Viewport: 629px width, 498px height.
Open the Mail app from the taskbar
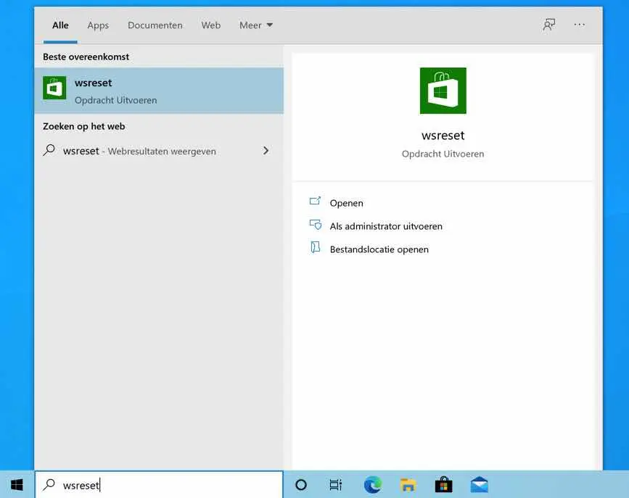(479, 485)
